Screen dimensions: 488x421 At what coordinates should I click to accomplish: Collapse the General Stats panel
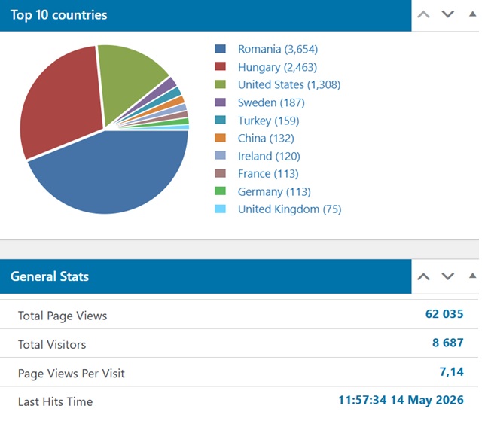472,276
